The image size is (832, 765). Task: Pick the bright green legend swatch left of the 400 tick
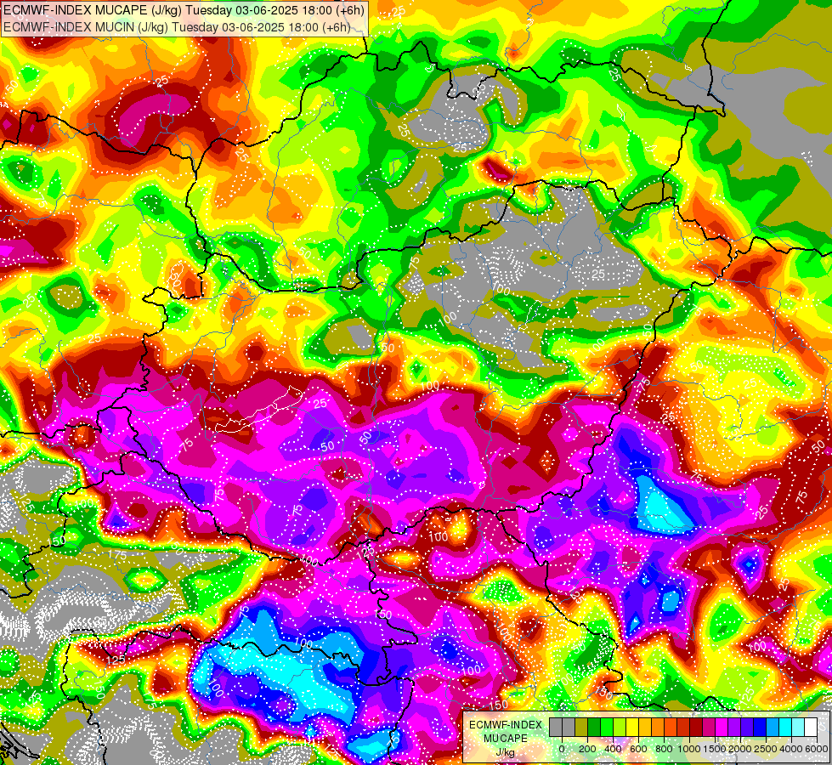click(x=607, y=728)
